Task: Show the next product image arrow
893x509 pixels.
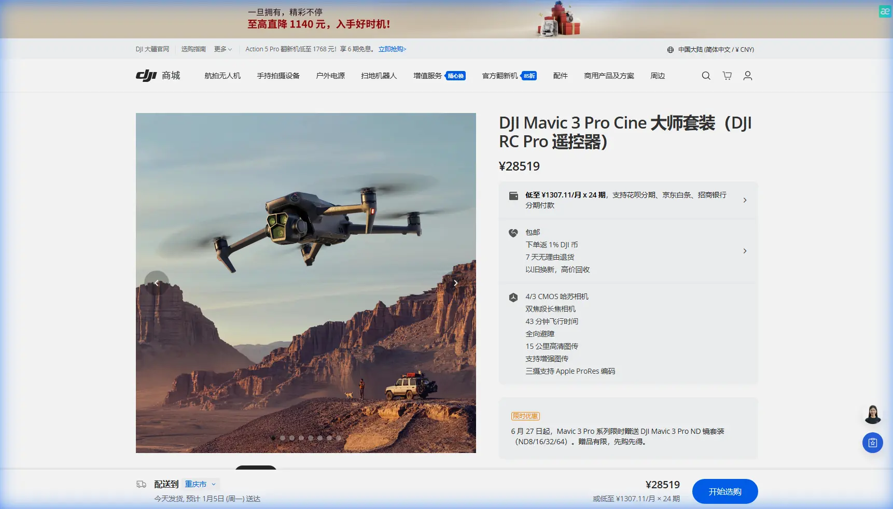Action: [x=455, y=283]
